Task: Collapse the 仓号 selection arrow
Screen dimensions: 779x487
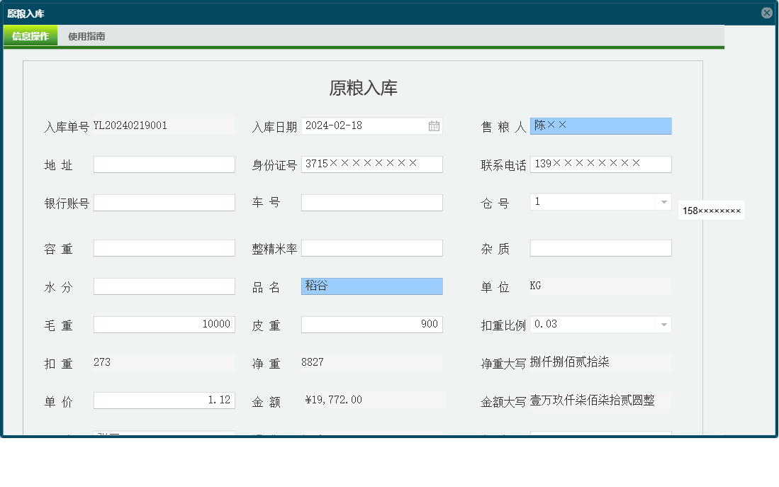Action: (663, 201)
